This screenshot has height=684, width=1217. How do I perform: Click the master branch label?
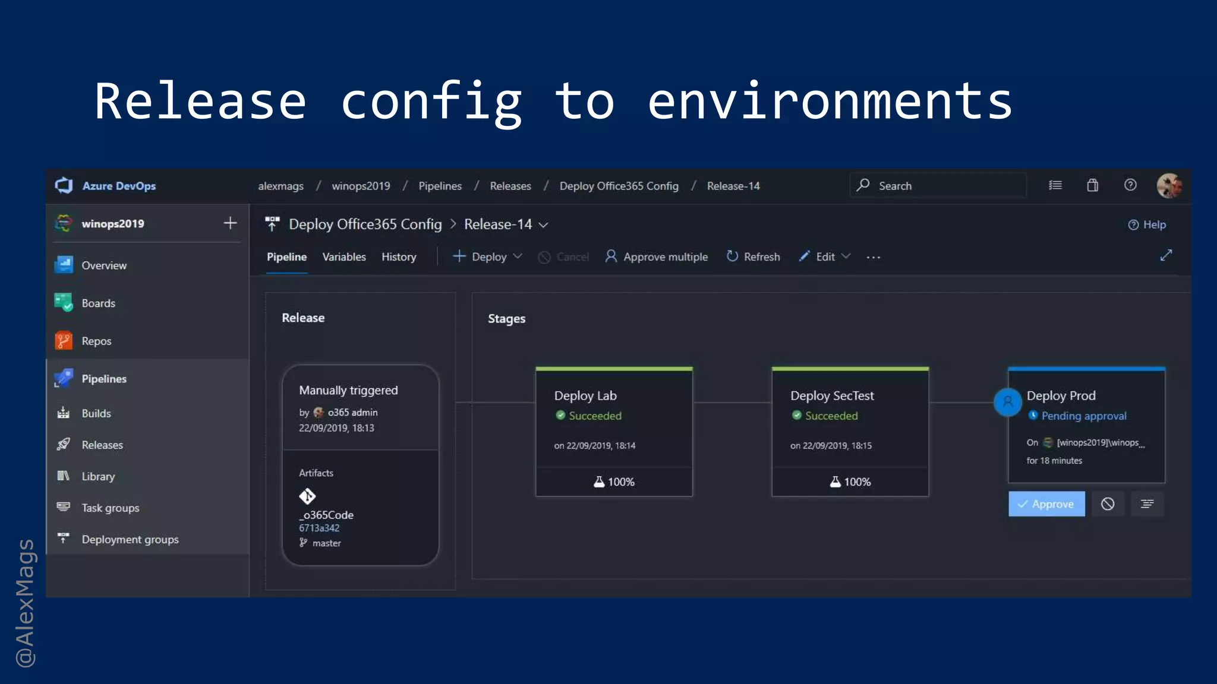coord(326,543)
